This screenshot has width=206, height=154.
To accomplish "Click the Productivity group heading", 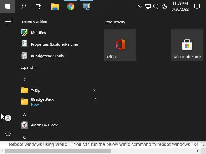I will coord(115,22).
